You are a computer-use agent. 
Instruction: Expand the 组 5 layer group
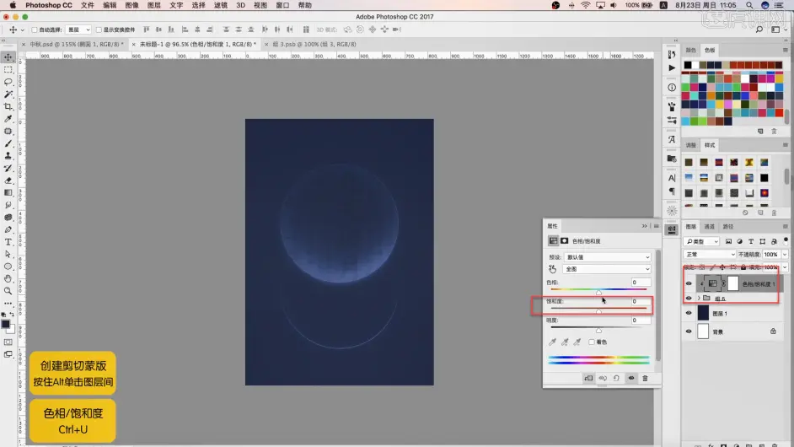[699, 299]
